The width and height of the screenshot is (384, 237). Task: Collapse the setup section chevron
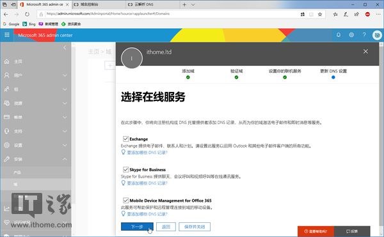pyautogui.click(x=65, y=159)
